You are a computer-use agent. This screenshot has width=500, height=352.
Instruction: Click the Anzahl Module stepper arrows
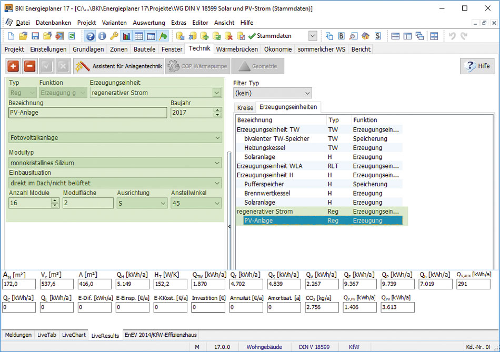[x=55, y=203]
